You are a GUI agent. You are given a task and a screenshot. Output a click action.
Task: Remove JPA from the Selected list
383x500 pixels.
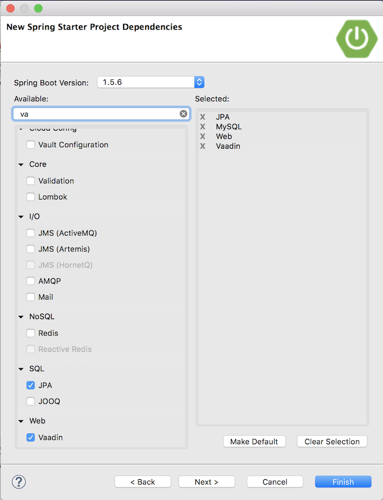(x=202, y=117)
